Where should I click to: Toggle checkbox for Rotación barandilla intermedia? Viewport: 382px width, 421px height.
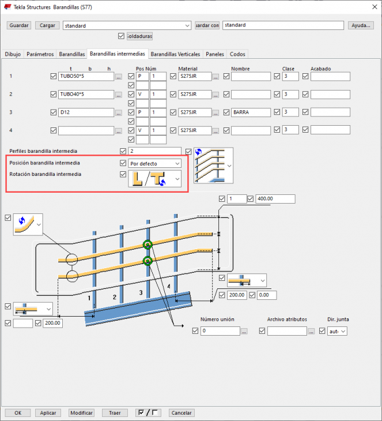tap(123, 174)
